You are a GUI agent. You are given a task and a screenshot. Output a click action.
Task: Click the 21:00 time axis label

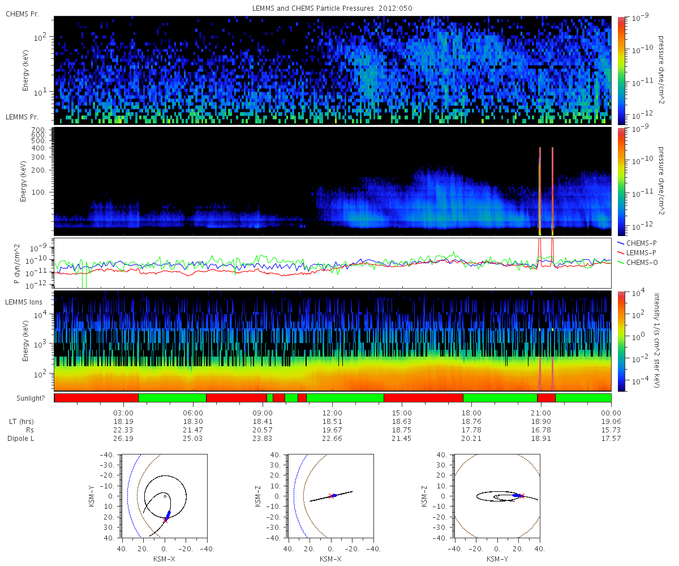point(540,413)
